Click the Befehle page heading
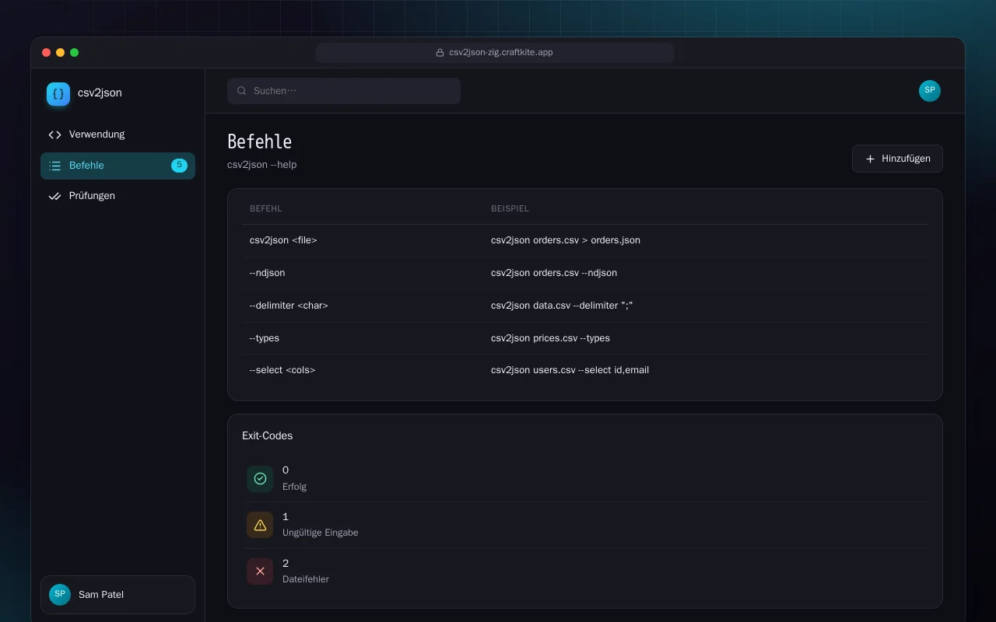The height and width of the screenshot is (622, 996). tap(259, 142)
